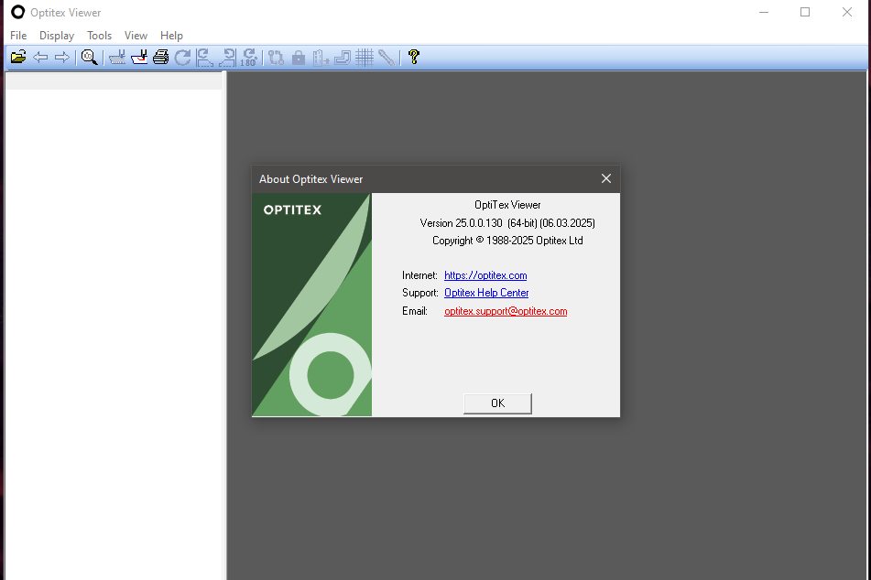Open the Display menu
Image resolution: width=871 pixels, height=580 pixels.
coord(57,36)
